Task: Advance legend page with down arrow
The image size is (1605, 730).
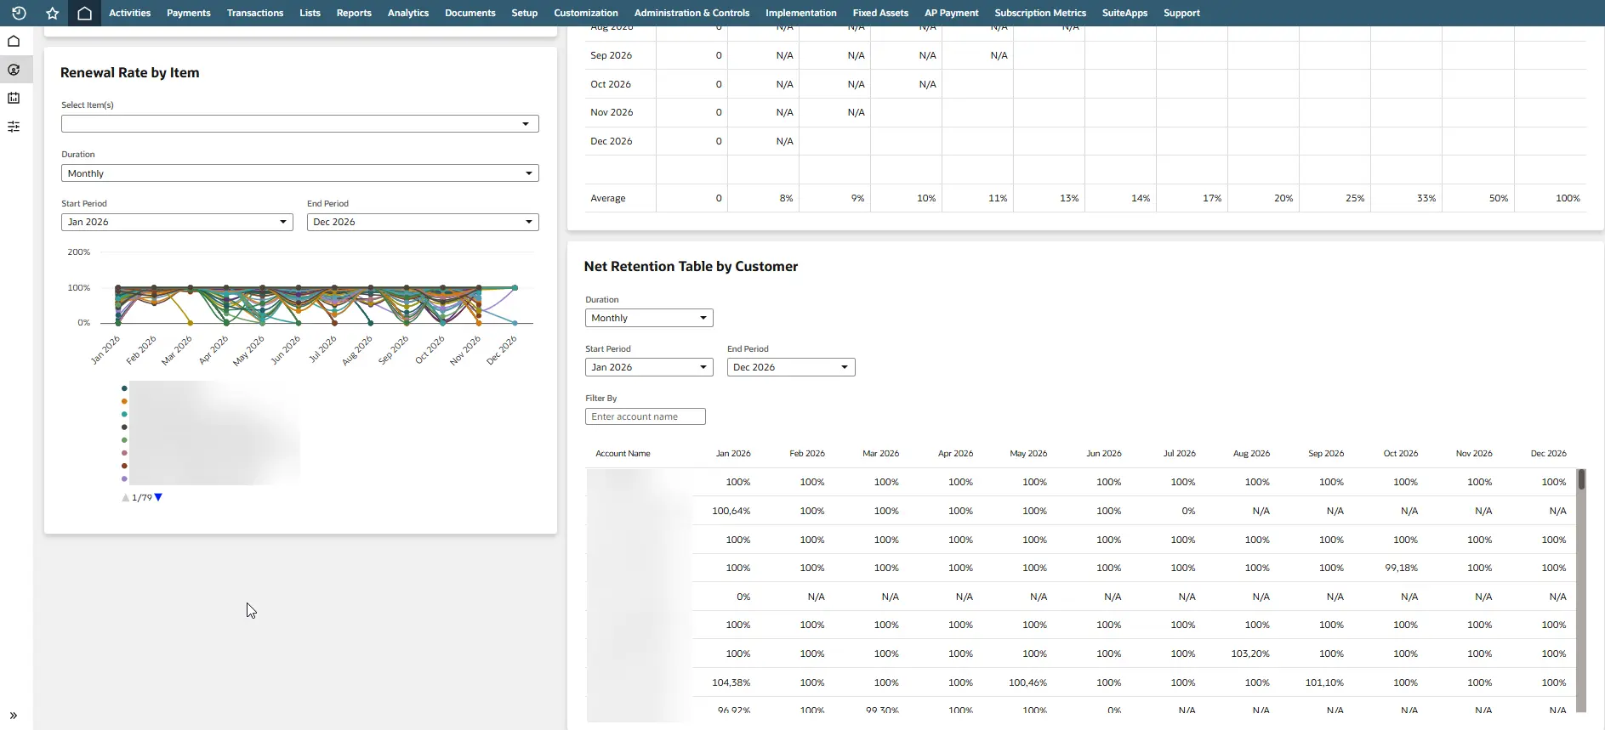Action: click(x=158, y=497)
